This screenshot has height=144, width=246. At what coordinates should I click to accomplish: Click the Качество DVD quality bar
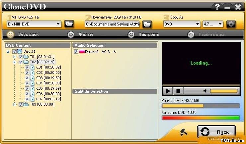(x=201, y=118)
